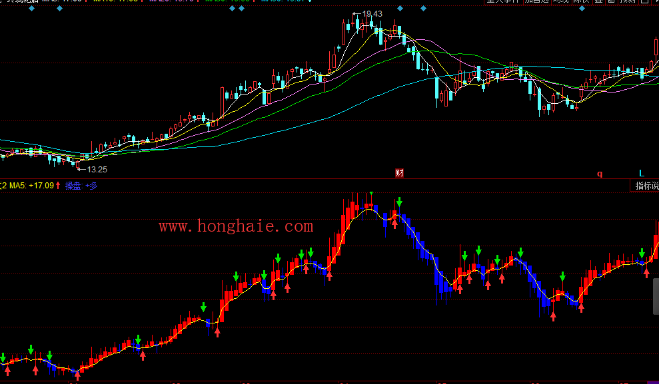Select the 预测 forecast option

[628, 2]
